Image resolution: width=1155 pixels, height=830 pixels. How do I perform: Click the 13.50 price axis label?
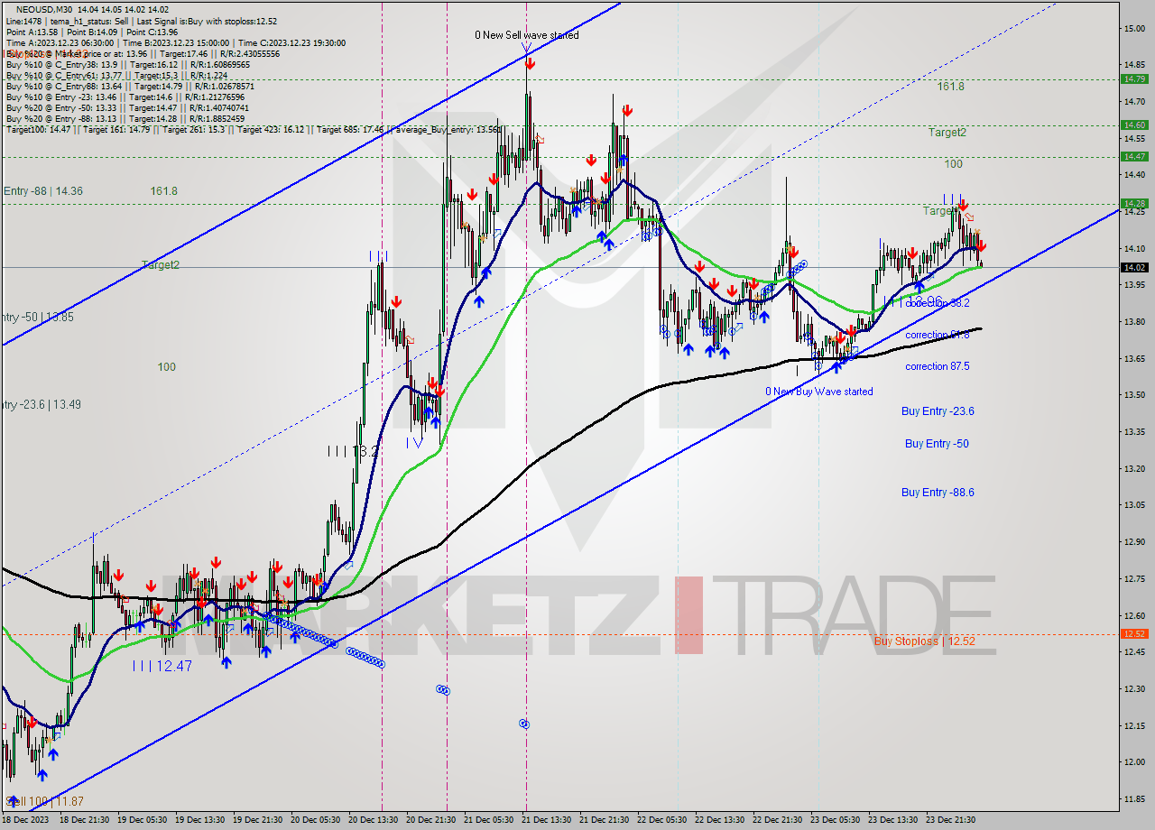coord(1134,395)
